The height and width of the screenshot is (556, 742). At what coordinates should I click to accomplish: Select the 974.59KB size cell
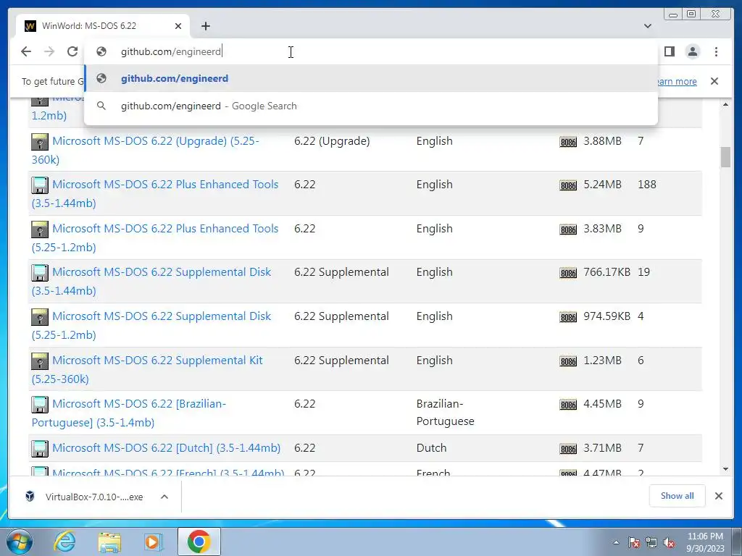[606, 316]
